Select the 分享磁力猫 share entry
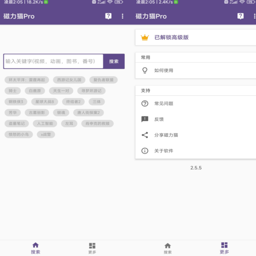 coord(195,135)
